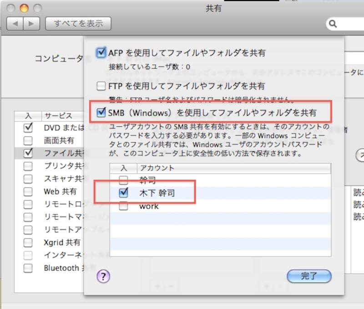
Task: Click the back navigation arrow icon
Action: tap(15, 23)
